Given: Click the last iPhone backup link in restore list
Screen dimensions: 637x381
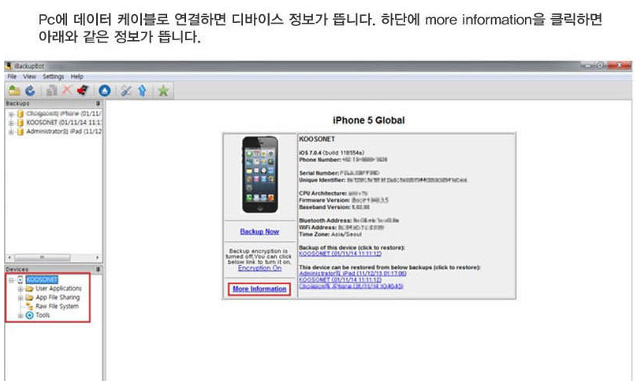Looking at the screenshot, I should (351, 286).
